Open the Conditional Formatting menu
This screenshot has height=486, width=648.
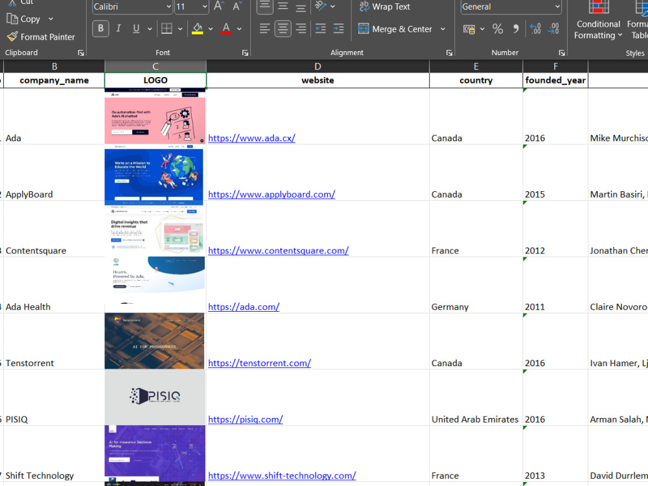(597, 23)
